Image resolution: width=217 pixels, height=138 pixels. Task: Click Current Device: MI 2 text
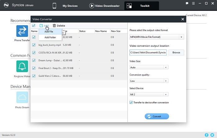[x=196, y=15]
